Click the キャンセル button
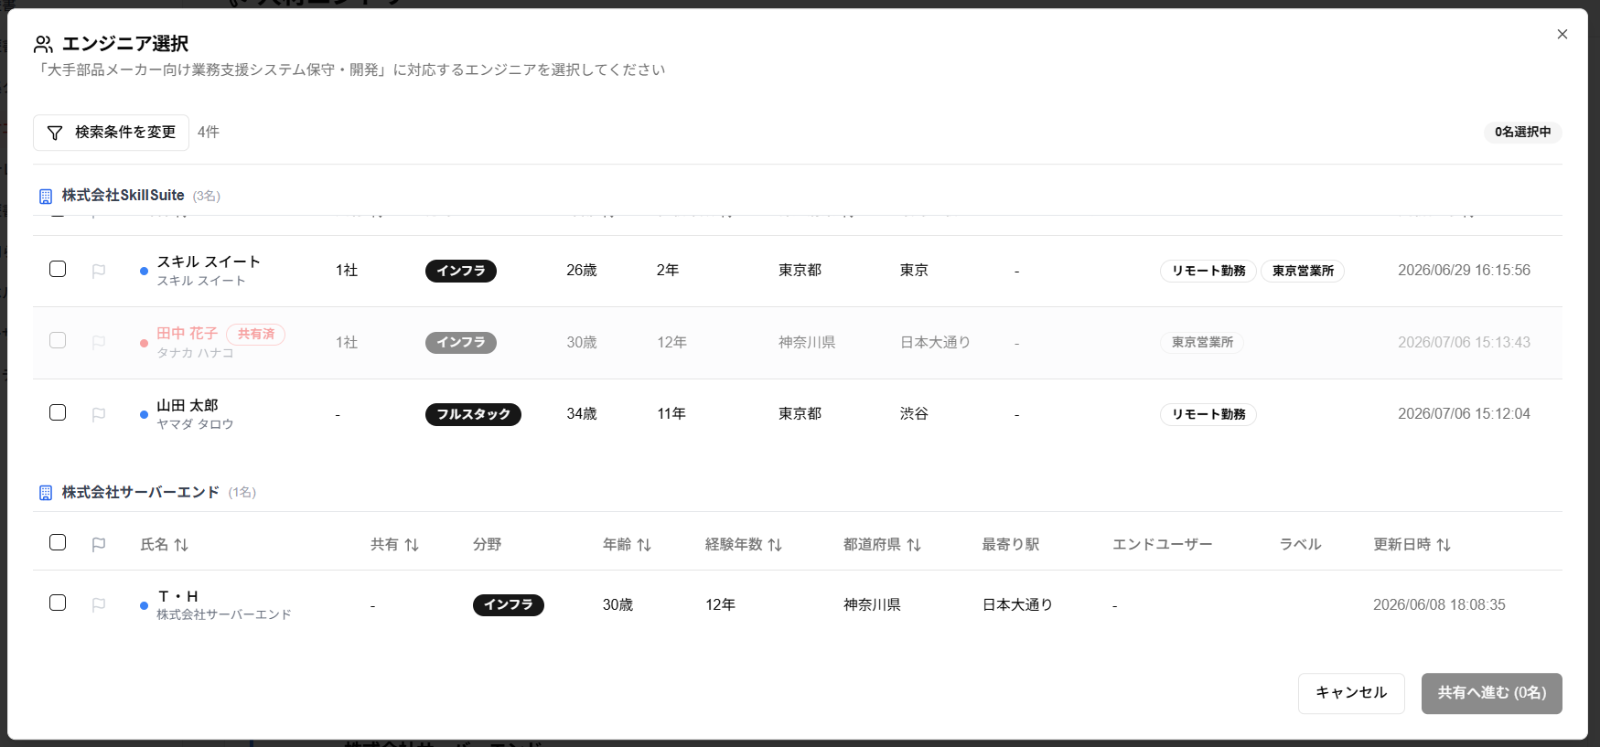This screenshot has height=747, width=1600. click(1351, 693)
